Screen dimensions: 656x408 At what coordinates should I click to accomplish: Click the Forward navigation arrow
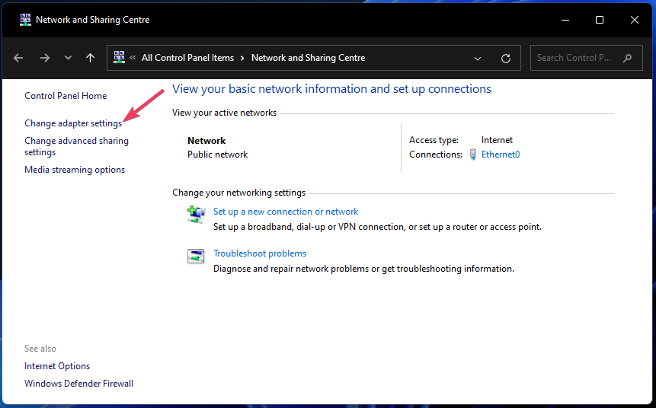click(x=44, y=58)
